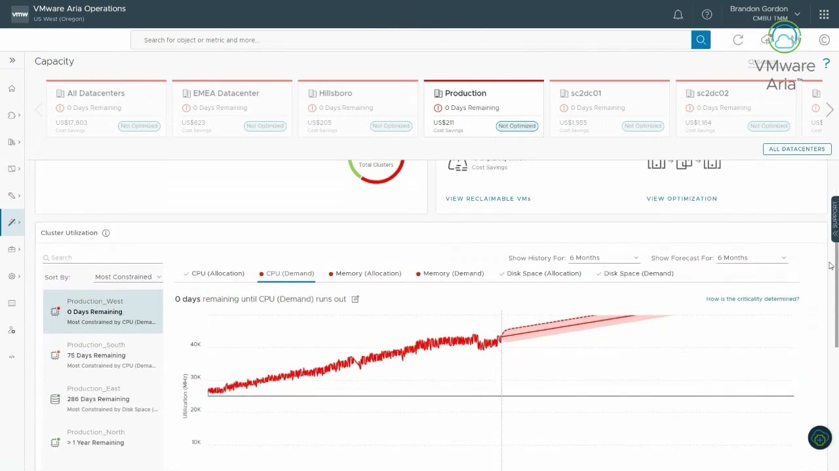
Task: Click info icon next to Cluster Utilization
Action: coord(106,233)
